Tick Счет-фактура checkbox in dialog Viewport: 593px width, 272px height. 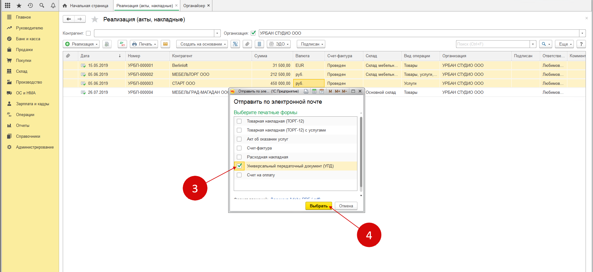pos(239,148)
